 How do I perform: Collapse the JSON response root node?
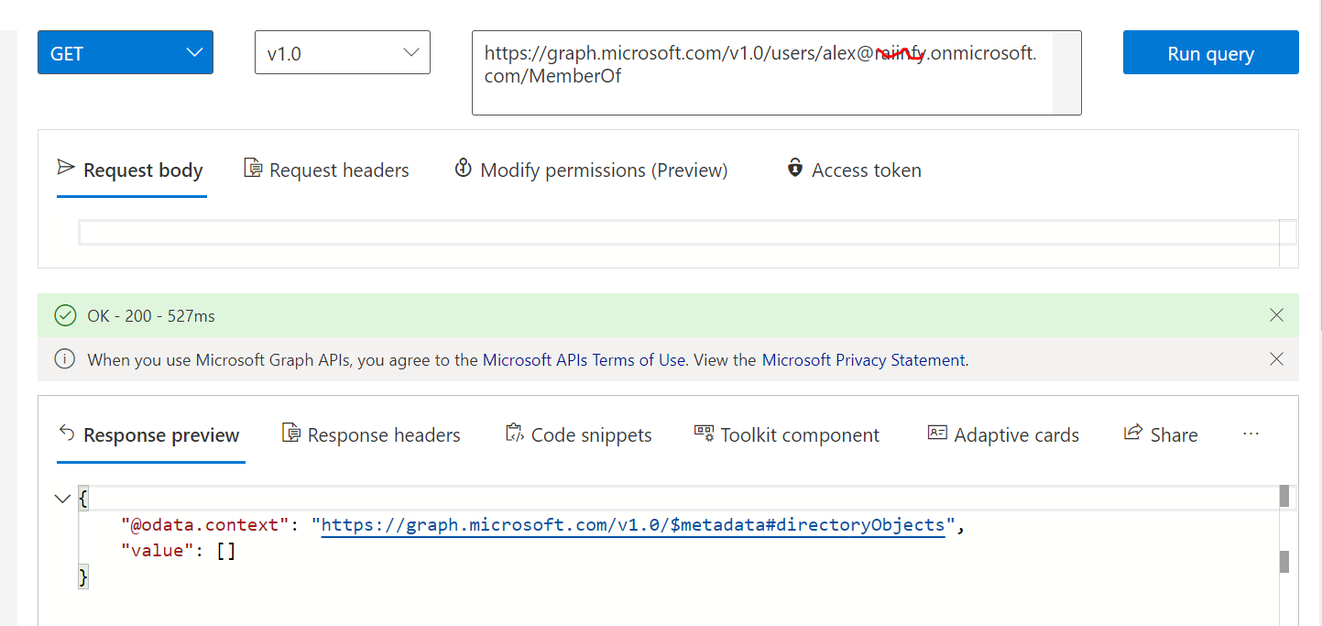62,500
